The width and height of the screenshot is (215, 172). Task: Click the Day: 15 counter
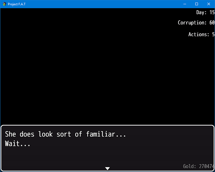click(x=205, y=12)
